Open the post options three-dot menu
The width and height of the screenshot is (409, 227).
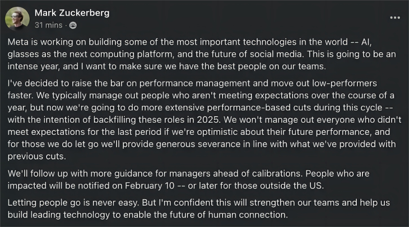(395, 18)
